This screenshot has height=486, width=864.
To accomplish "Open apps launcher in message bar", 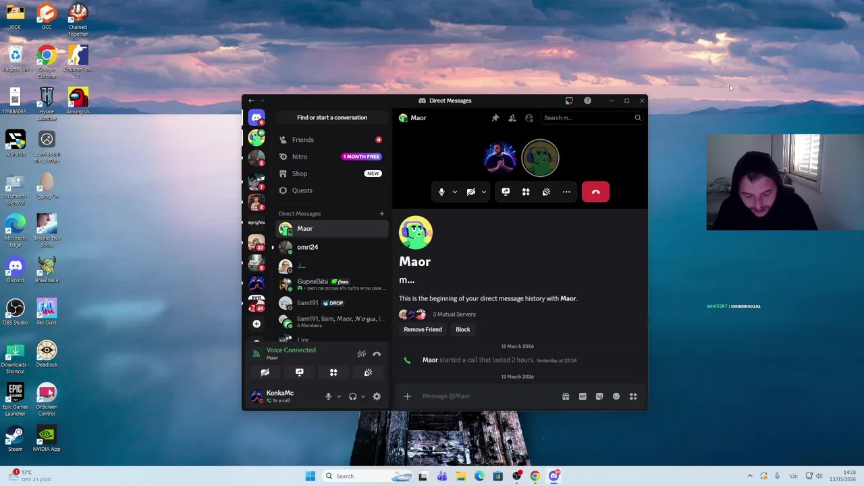I will coord(633,397).
